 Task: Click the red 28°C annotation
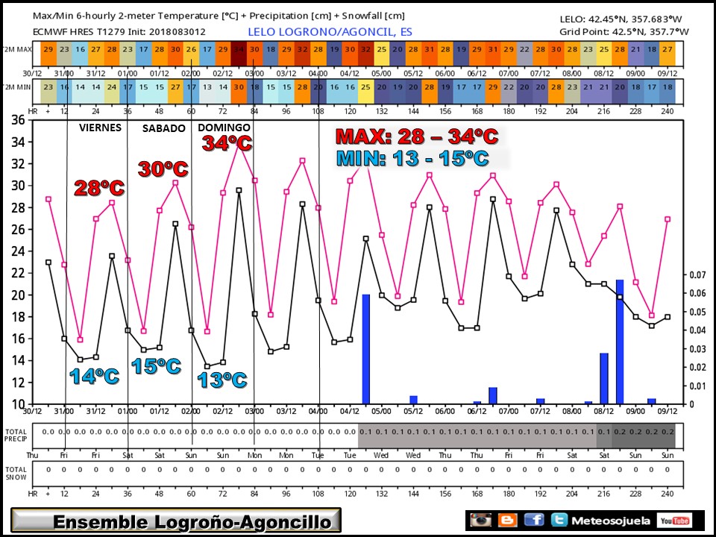(99, 188)
